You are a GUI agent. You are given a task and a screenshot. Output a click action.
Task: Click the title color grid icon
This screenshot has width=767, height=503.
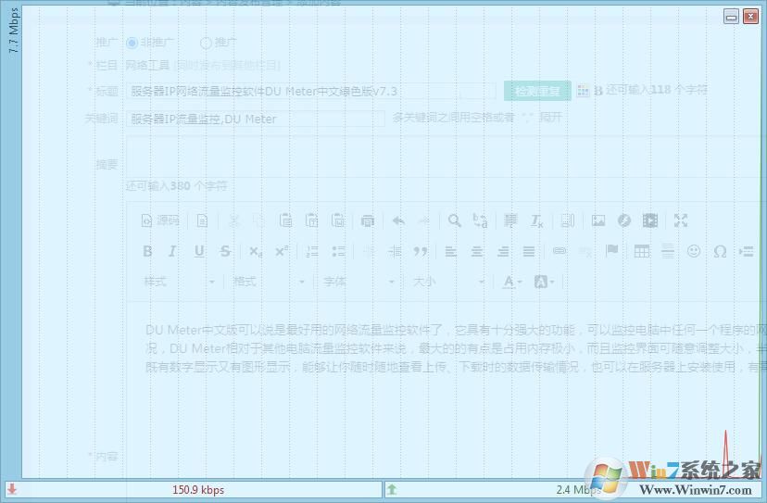[583, 91]
